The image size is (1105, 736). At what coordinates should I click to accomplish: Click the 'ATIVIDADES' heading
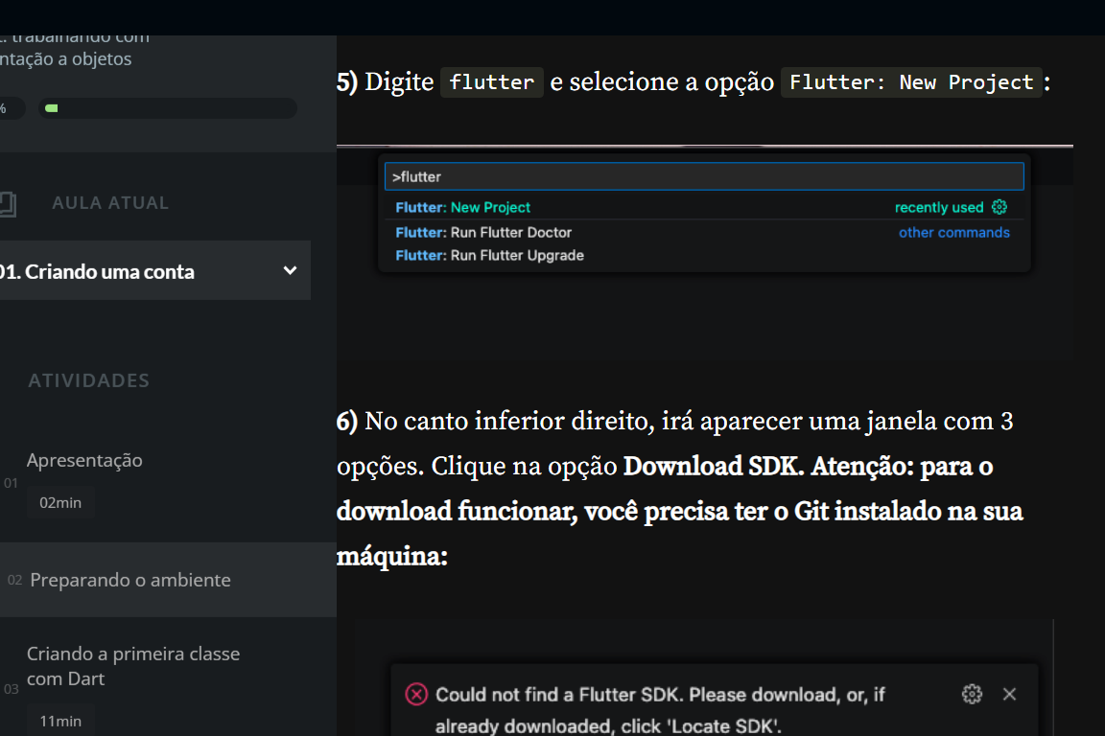[89, 381]
